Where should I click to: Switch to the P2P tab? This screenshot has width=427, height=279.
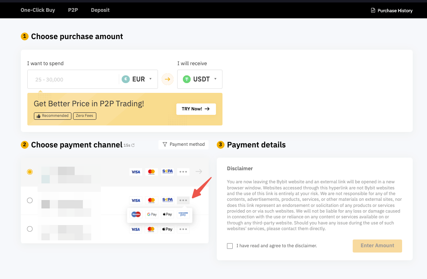[73, 10]
